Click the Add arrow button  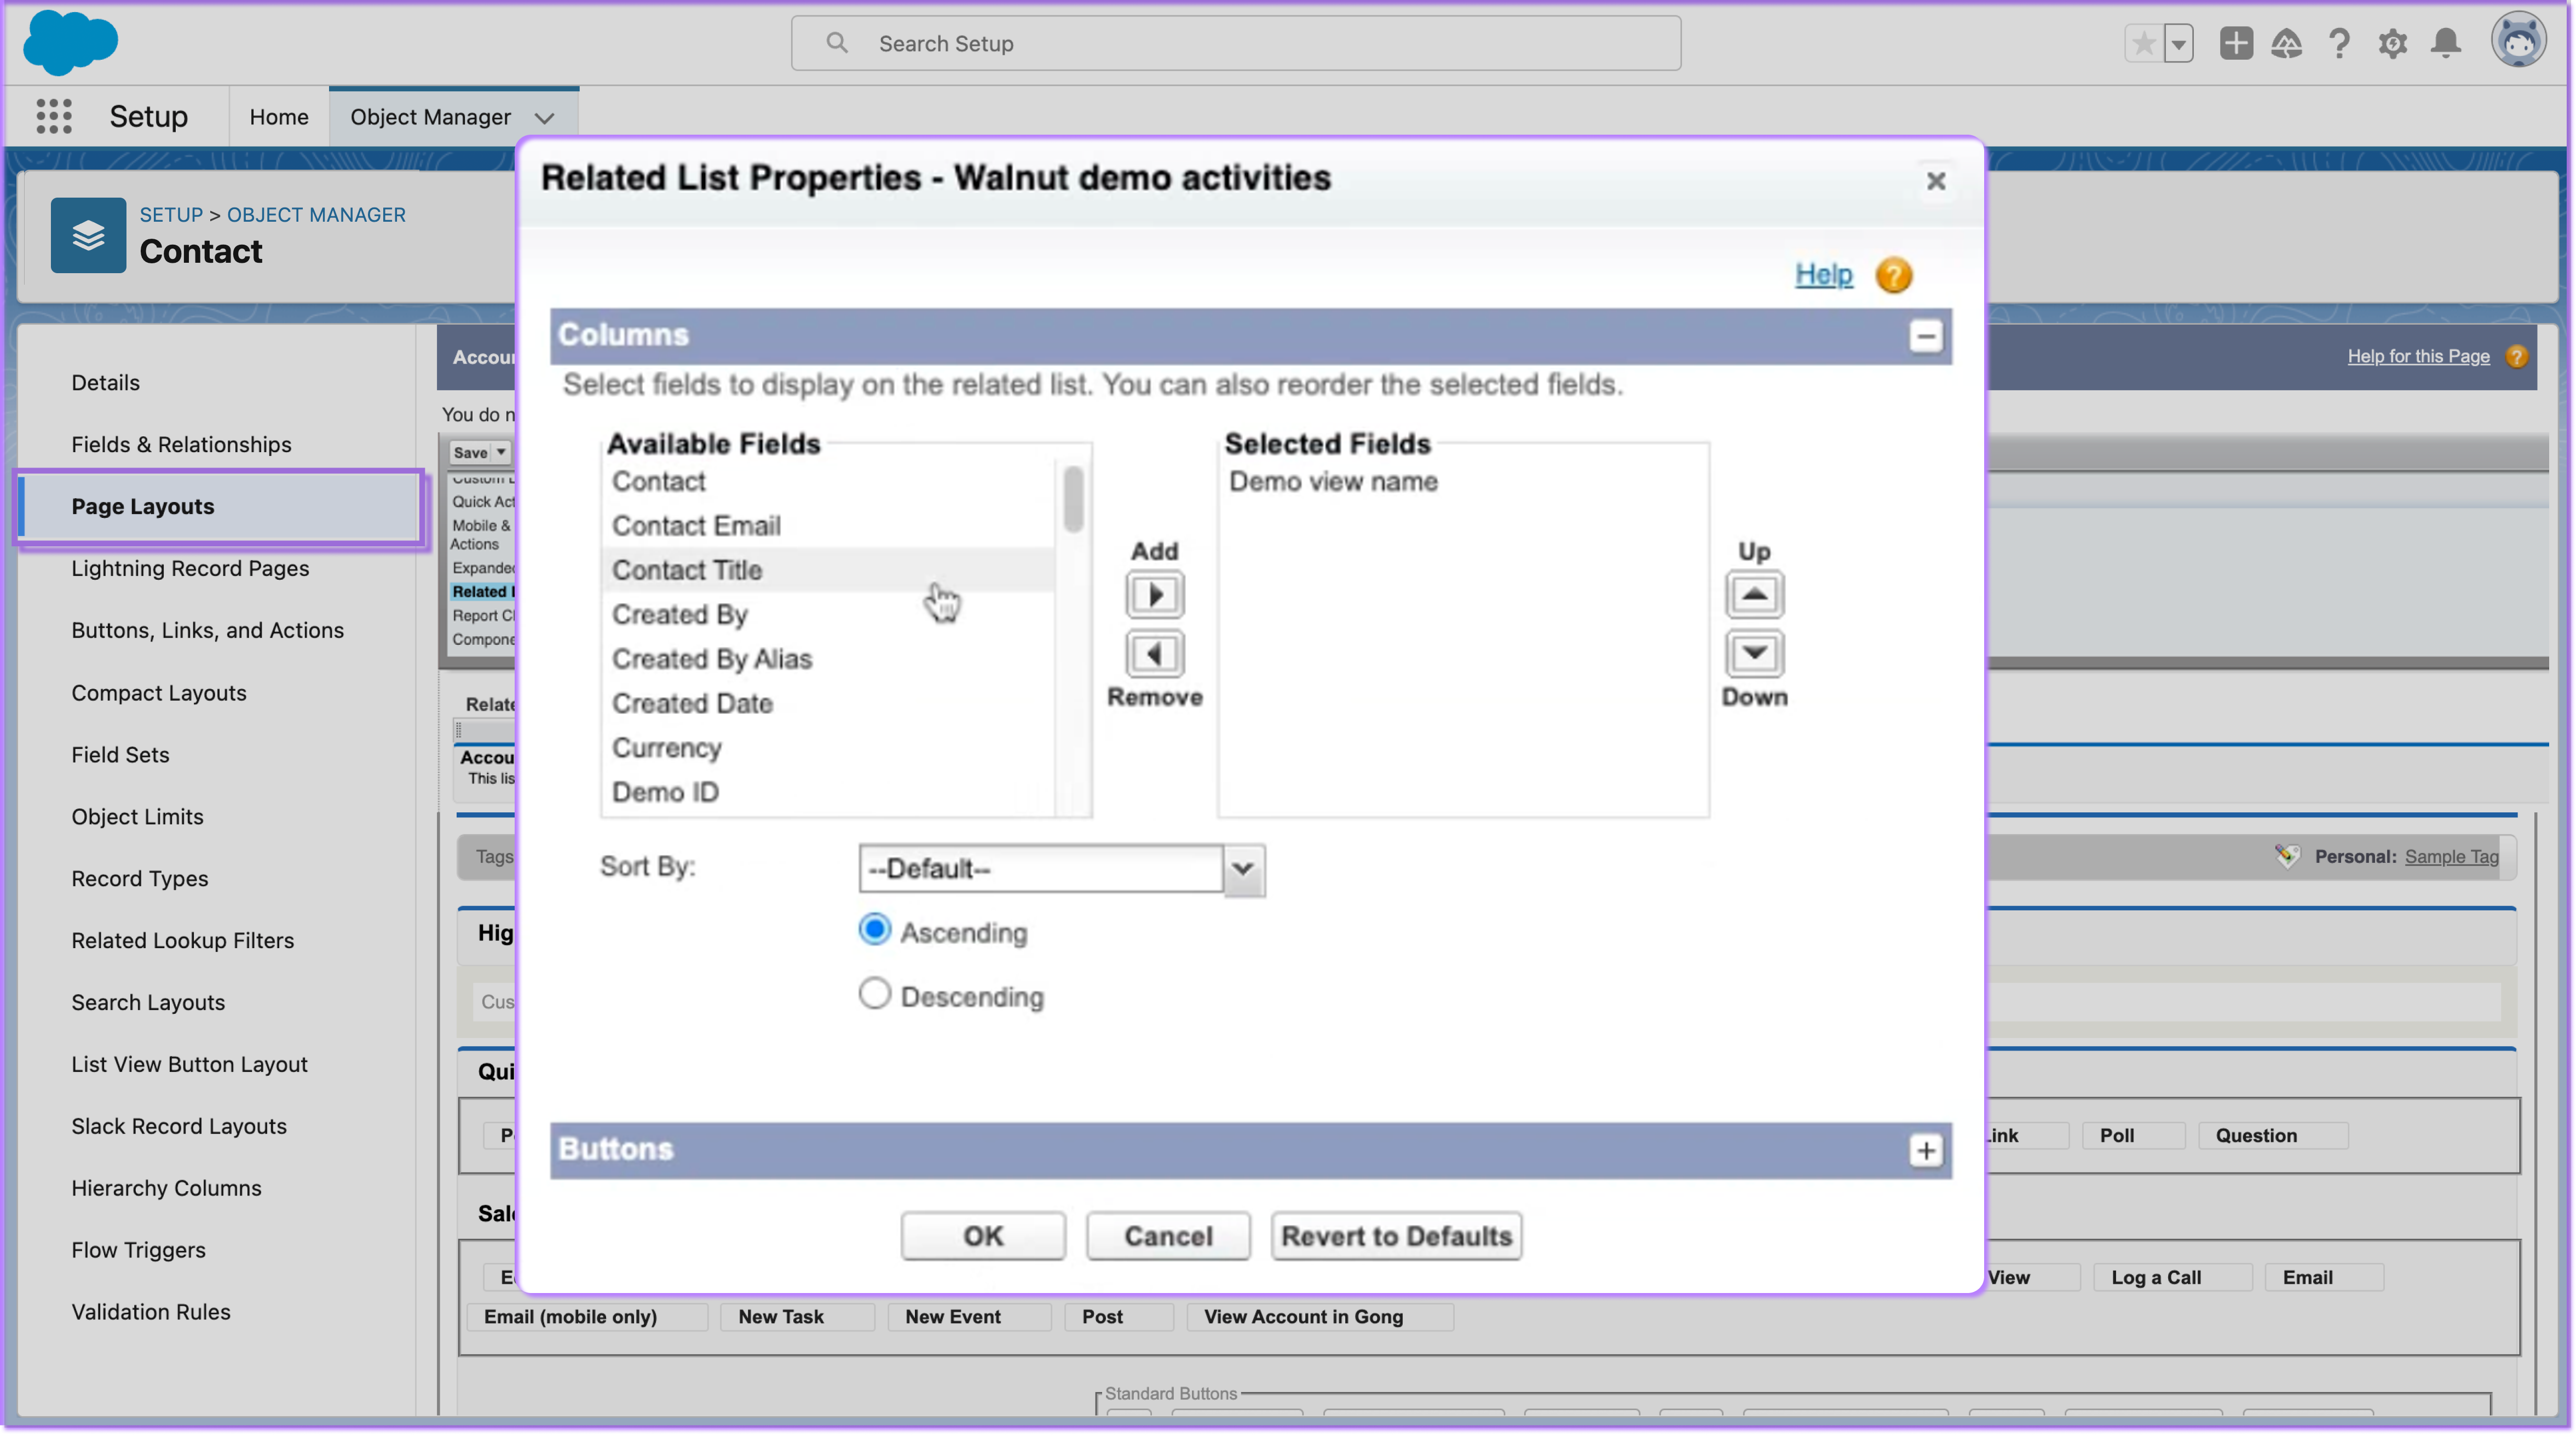(1155, 595)
